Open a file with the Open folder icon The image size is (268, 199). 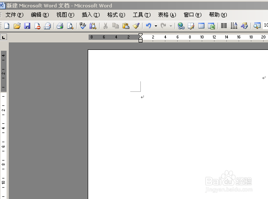pos(17,26)
